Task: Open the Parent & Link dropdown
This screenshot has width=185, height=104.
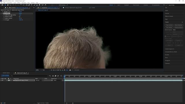Action: click(x=58, y=80)
